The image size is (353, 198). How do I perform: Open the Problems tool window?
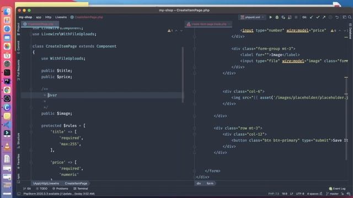[x=60, y=189]
